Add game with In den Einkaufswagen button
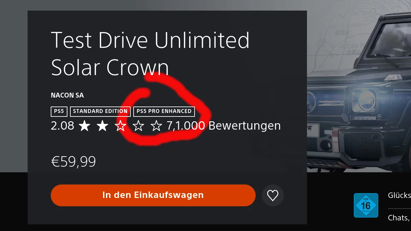This screenshot has width=411, height=231. pos(153,195)
